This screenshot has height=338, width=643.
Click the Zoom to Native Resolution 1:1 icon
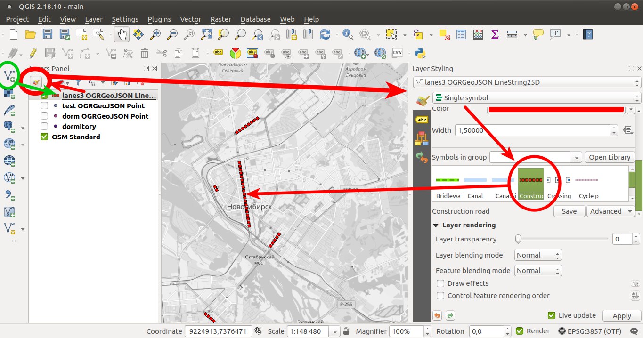tap(189, 34)
